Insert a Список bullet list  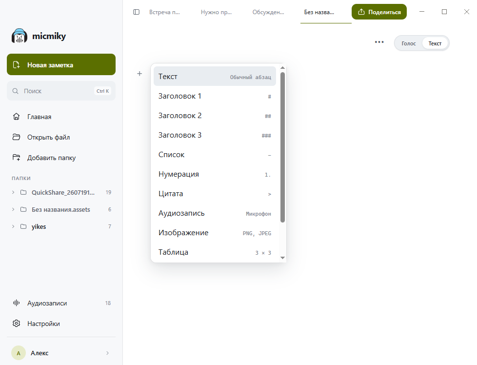click(215, 154)
